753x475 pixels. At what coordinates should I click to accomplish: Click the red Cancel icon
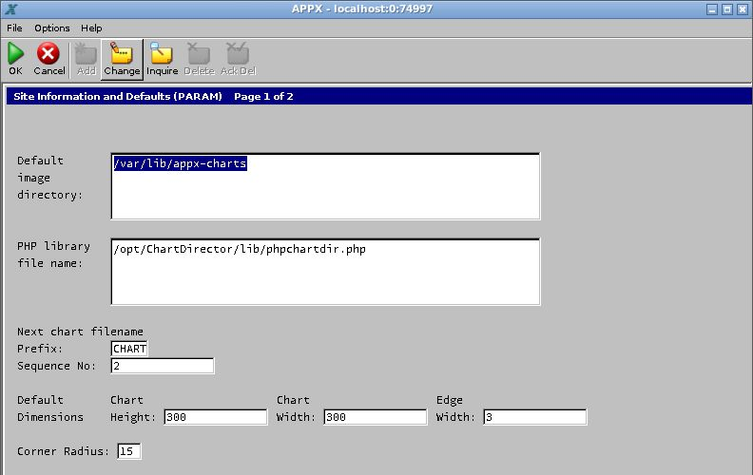tap(48, 53)
